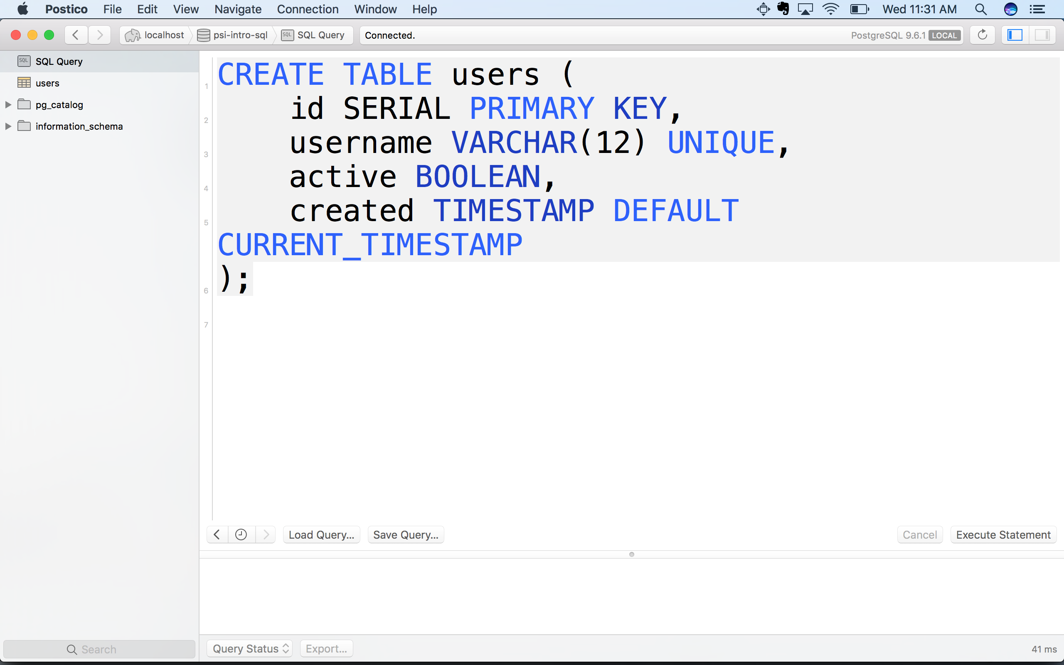Select localhost in the path bar
The height and width of the screenshot is (665, 1064).
pos(155,35)
